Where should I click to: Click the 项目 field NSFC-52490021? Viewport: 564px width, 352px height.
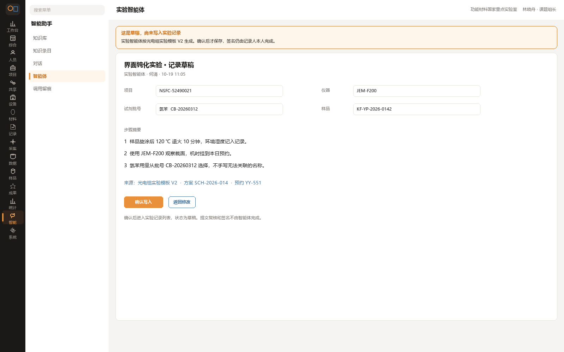(x=219, y=91)
